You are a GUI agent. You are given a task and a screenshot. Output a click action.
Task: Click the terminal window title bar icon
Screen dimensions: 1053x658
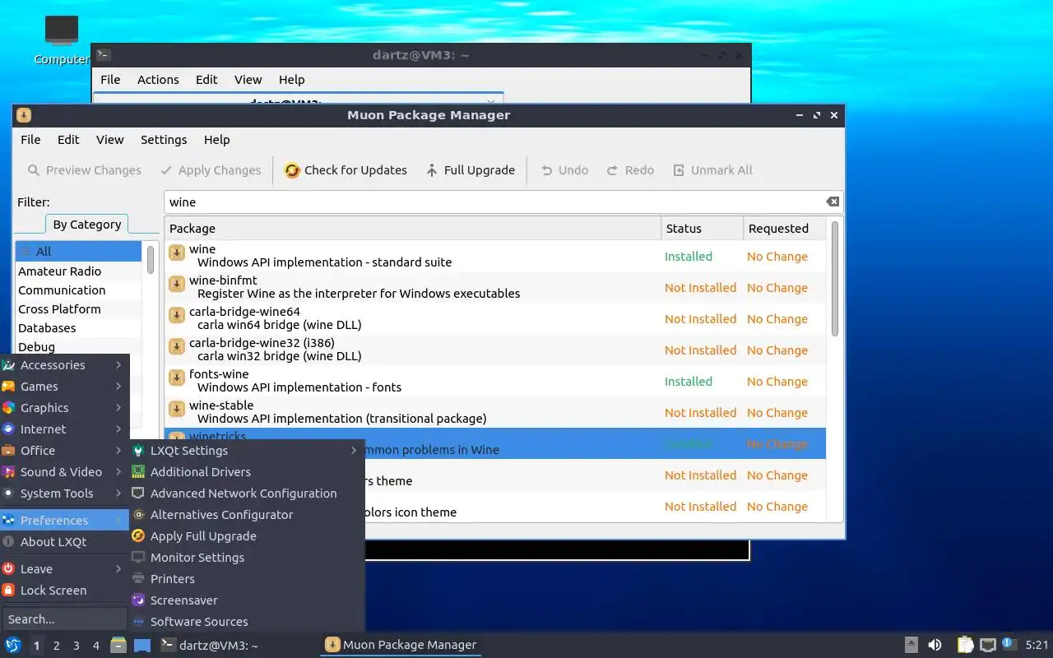(103, 55)
